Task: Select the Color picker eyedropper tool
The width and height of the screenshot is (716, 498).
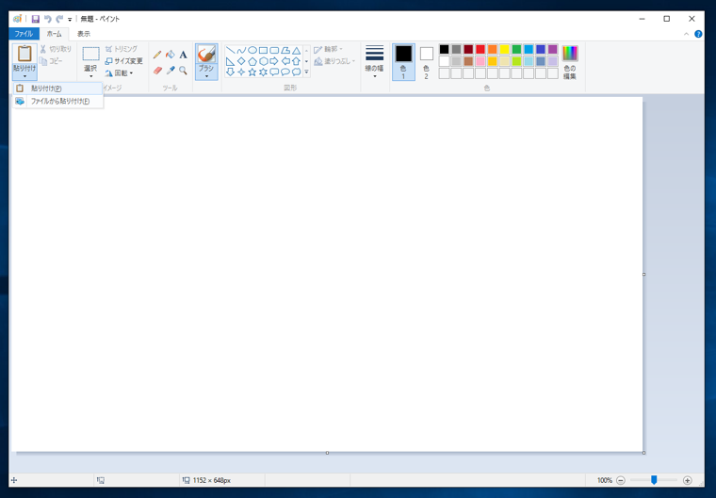Action: [171, 71]
